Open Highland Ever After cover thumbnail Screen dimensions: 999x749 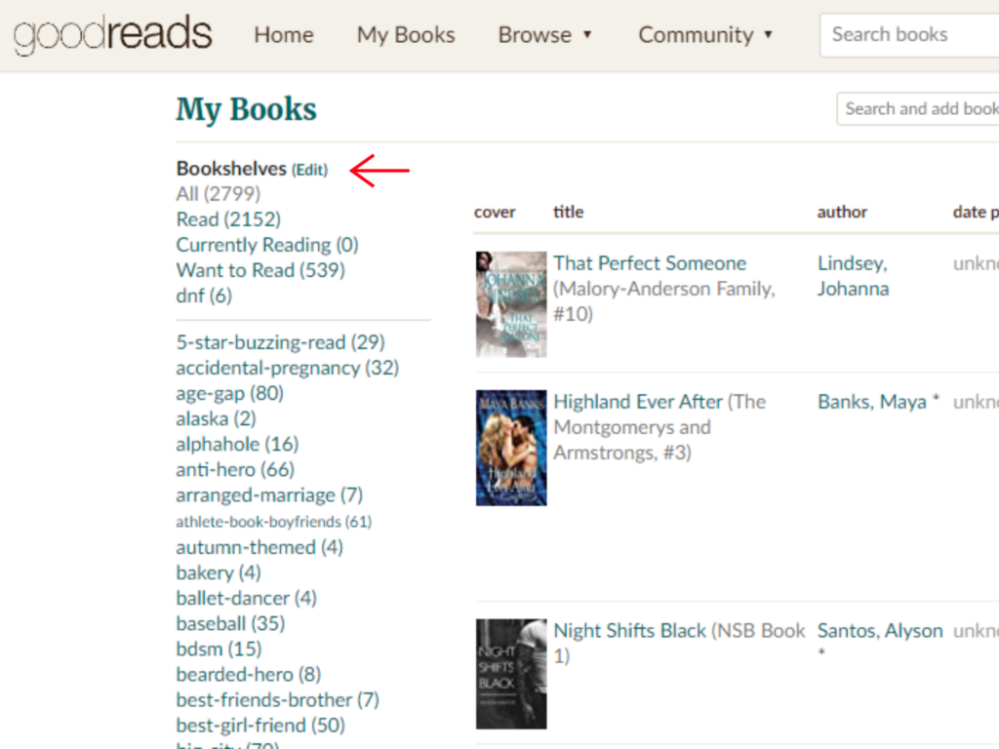point(511,448)
